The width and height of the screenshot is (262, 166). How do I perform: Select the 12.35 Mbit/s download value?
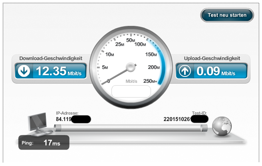coord(58,71)
